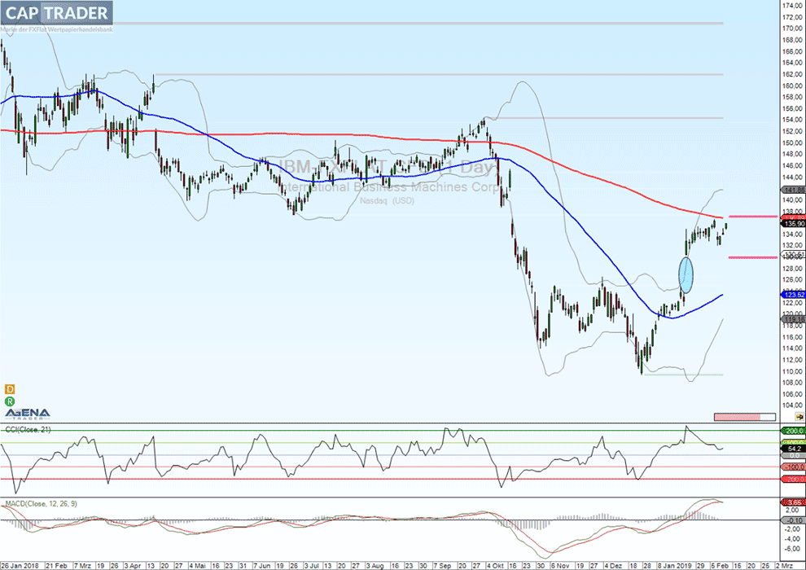Select the green 200,0 CCI level tag
Image resolution: width=806 pixels, height=570 pixels.
(793, 431)
